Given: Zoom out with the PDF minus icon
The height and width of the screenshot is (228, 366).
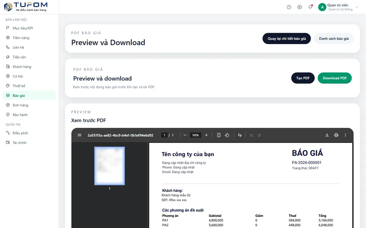Looking at the screenshot, I should pyautogui.click(x=185, y=135).
